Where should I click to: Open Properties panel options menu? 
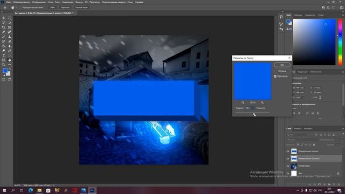click(343, 72)
